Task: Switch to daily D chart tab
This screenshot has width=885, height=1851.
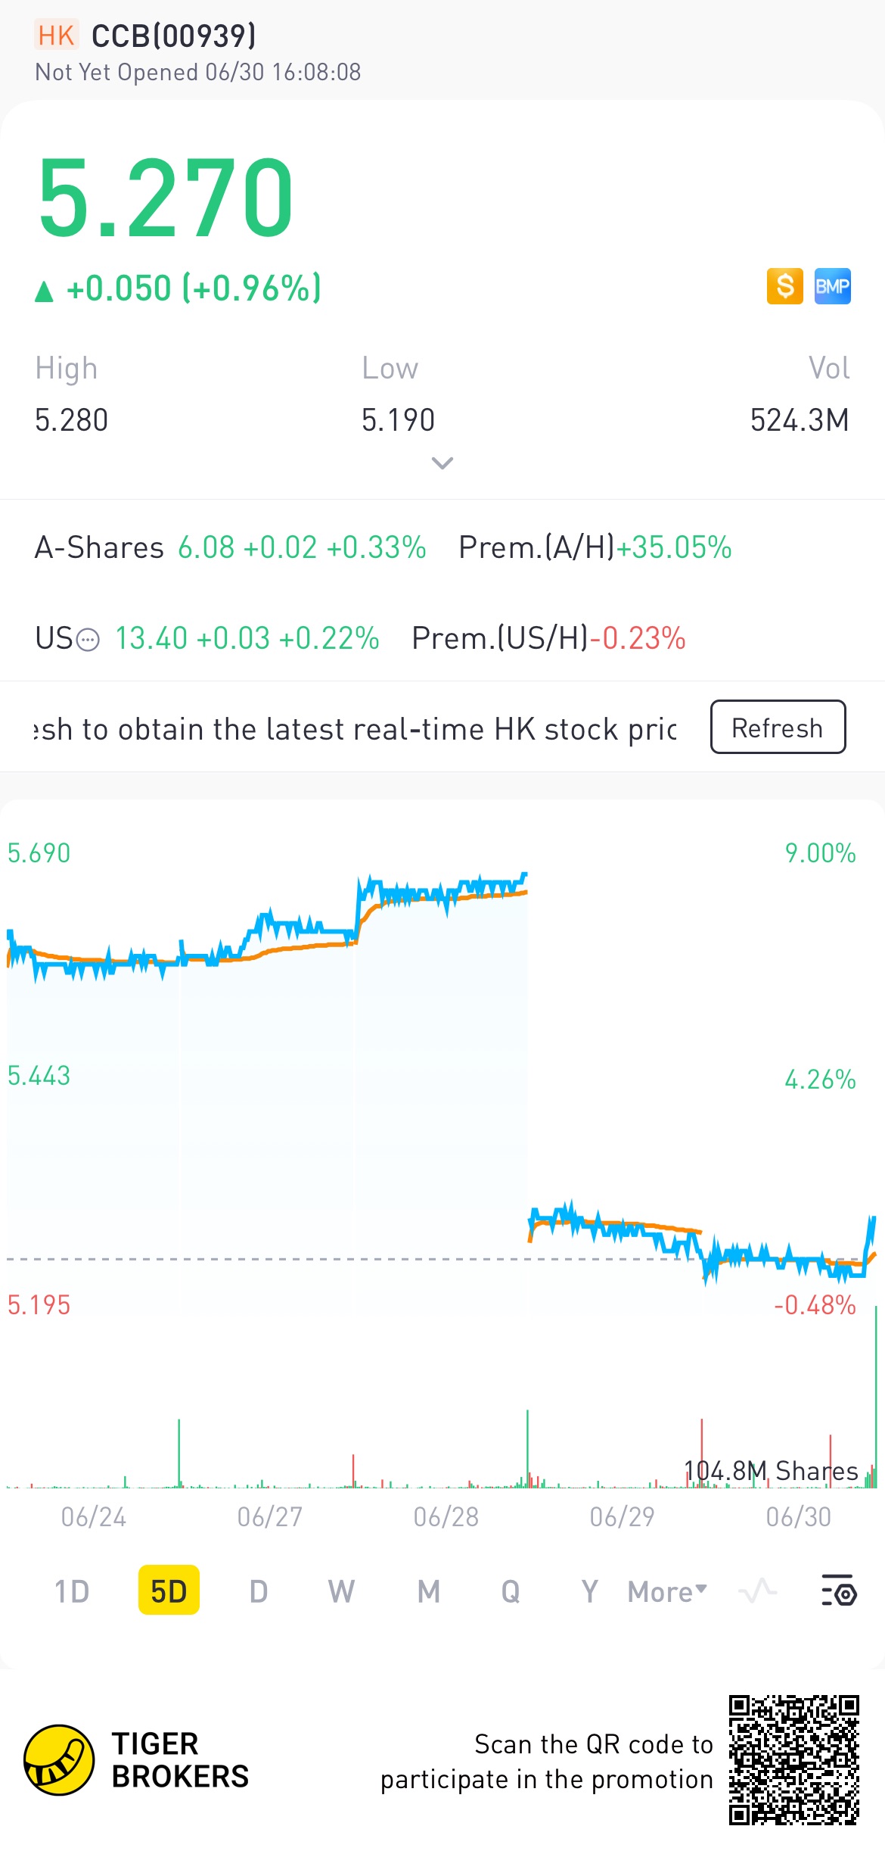Action: pos(259,1591)
